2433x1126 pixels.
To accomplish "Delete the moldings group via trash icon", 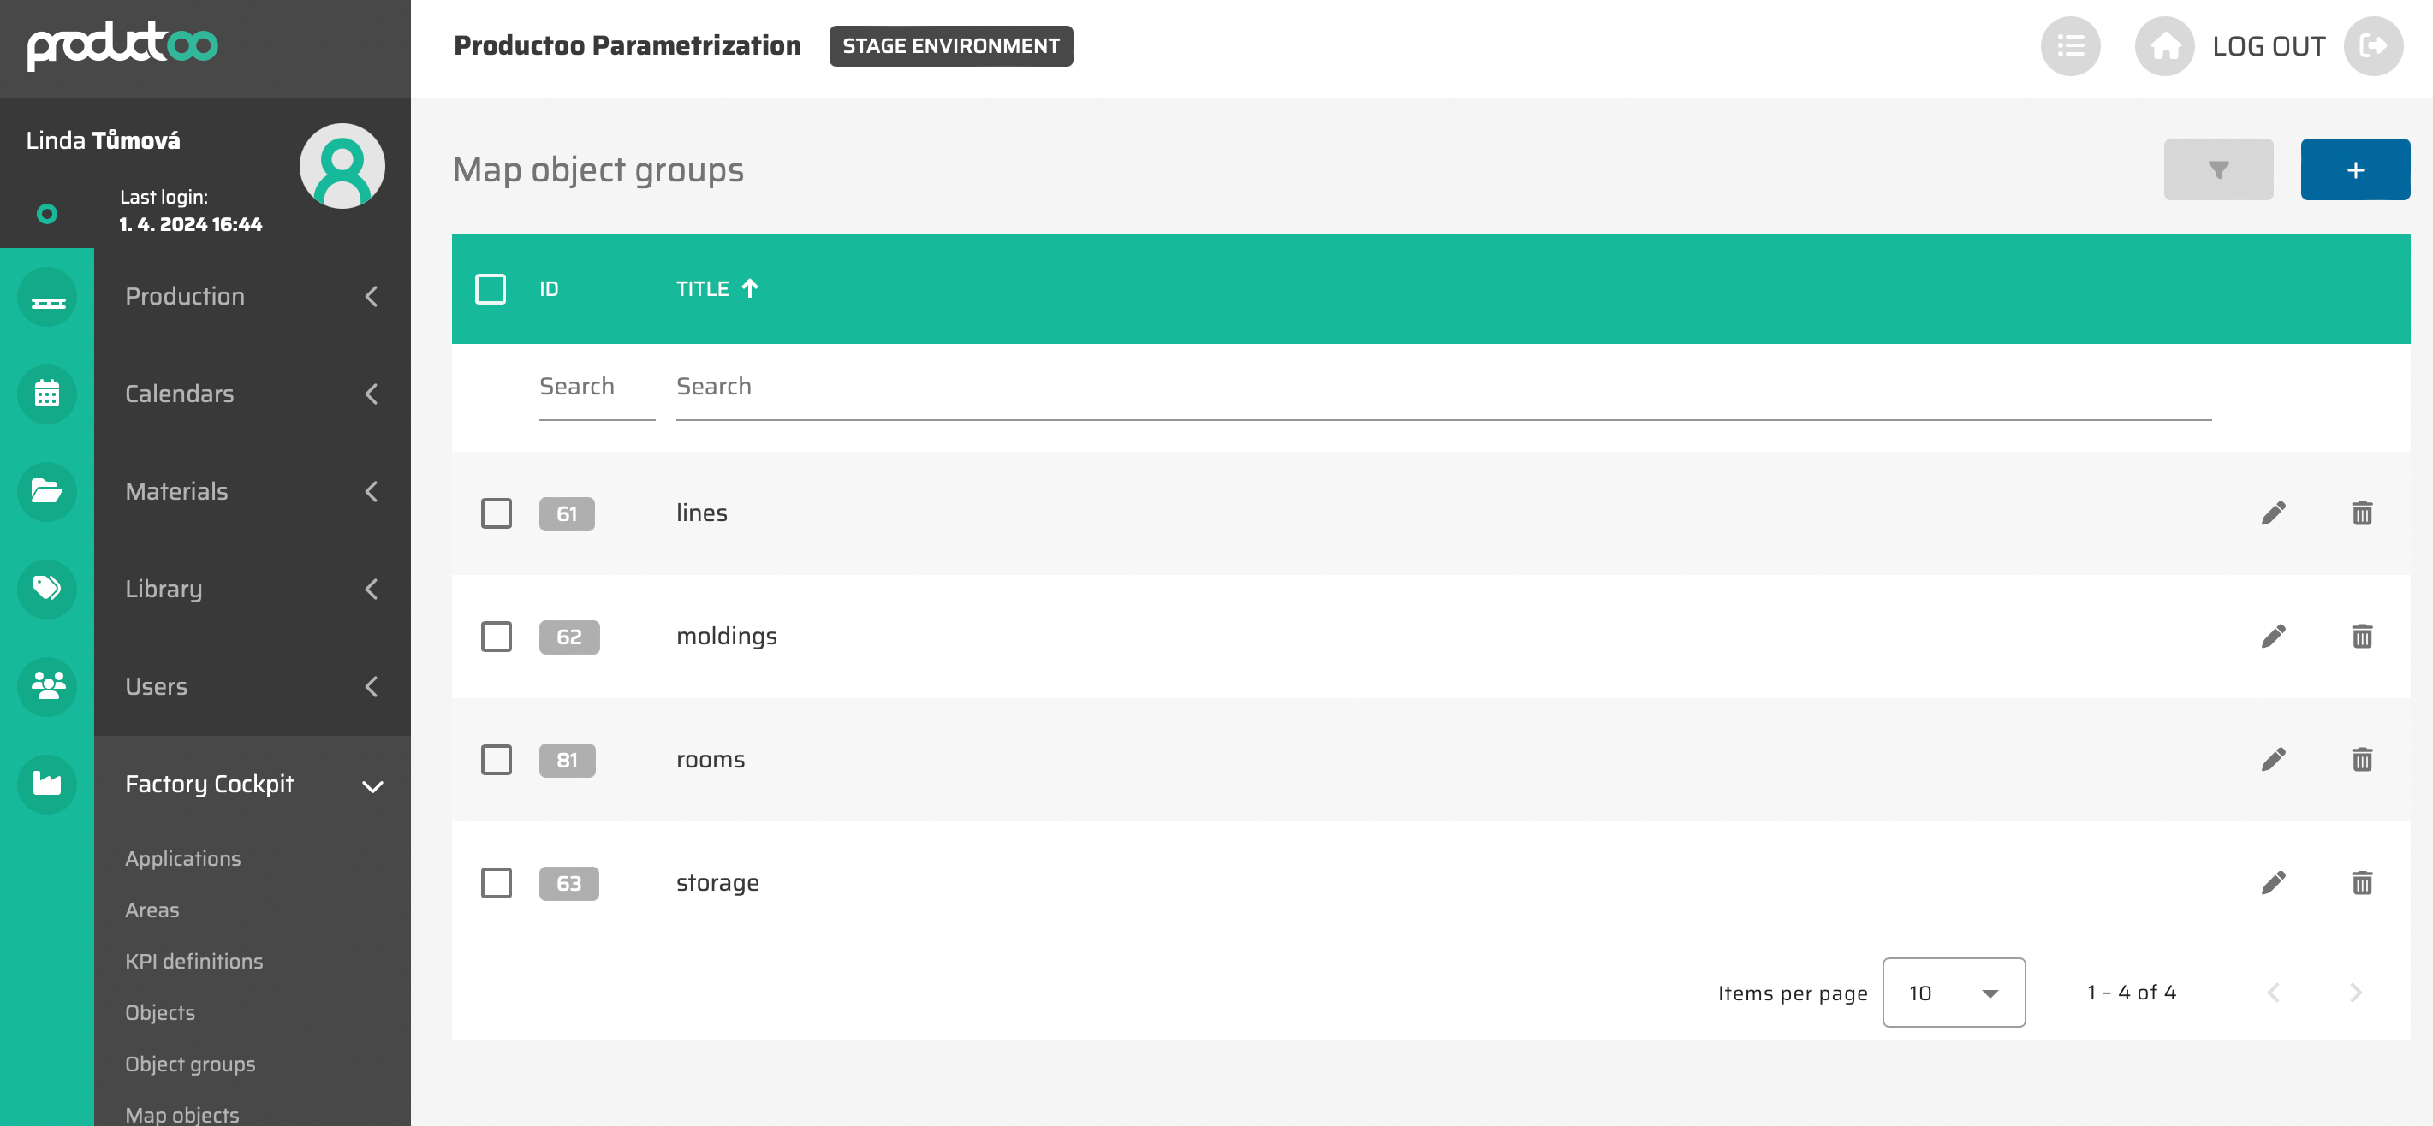I will (2361, 636).
